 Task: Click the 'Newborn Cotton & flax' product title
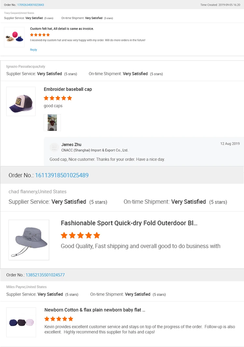pos(95,310)
